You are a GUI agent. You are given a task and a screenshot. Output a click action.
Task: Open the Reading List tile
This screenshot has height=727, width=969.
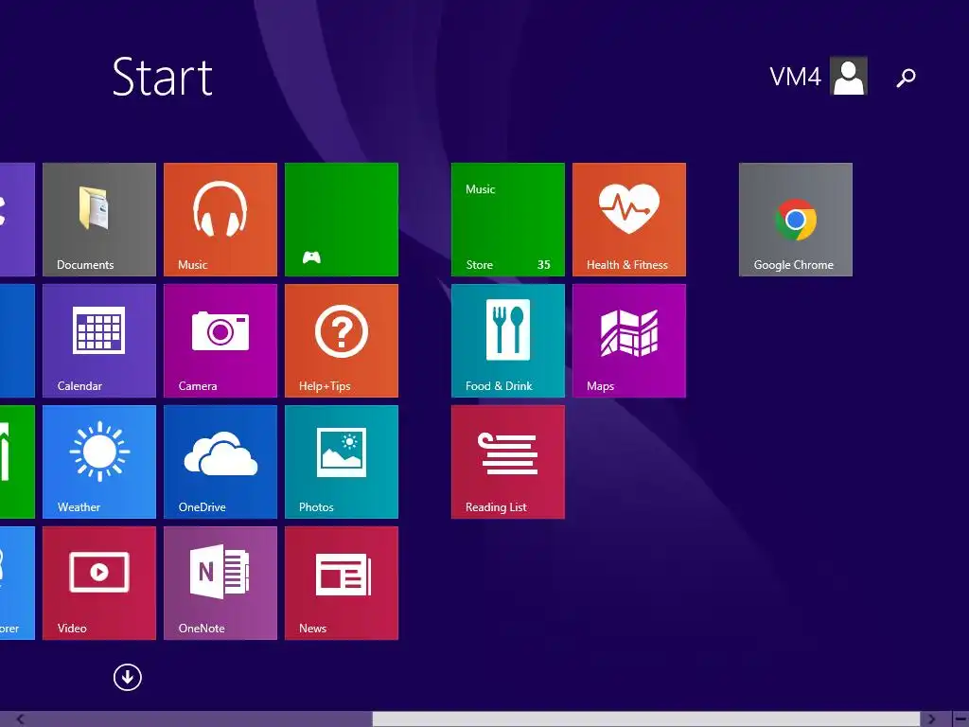(x=507, y=462)
